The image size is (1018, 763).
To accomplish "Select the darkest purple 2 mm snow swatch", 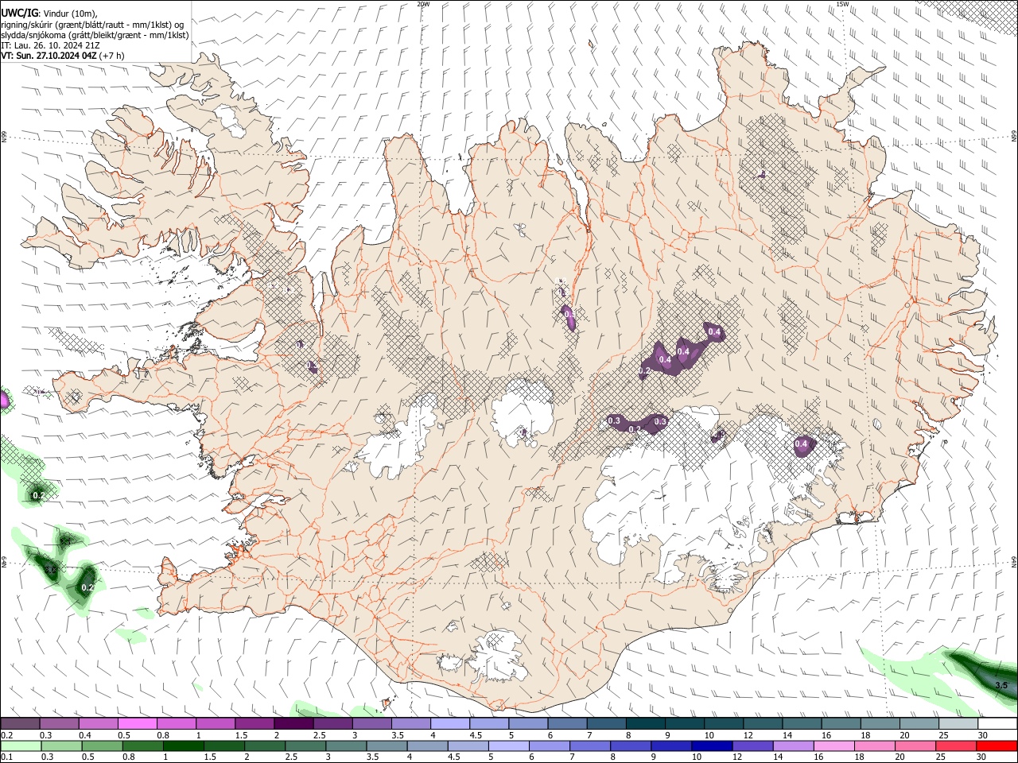I will click(293, 724).
